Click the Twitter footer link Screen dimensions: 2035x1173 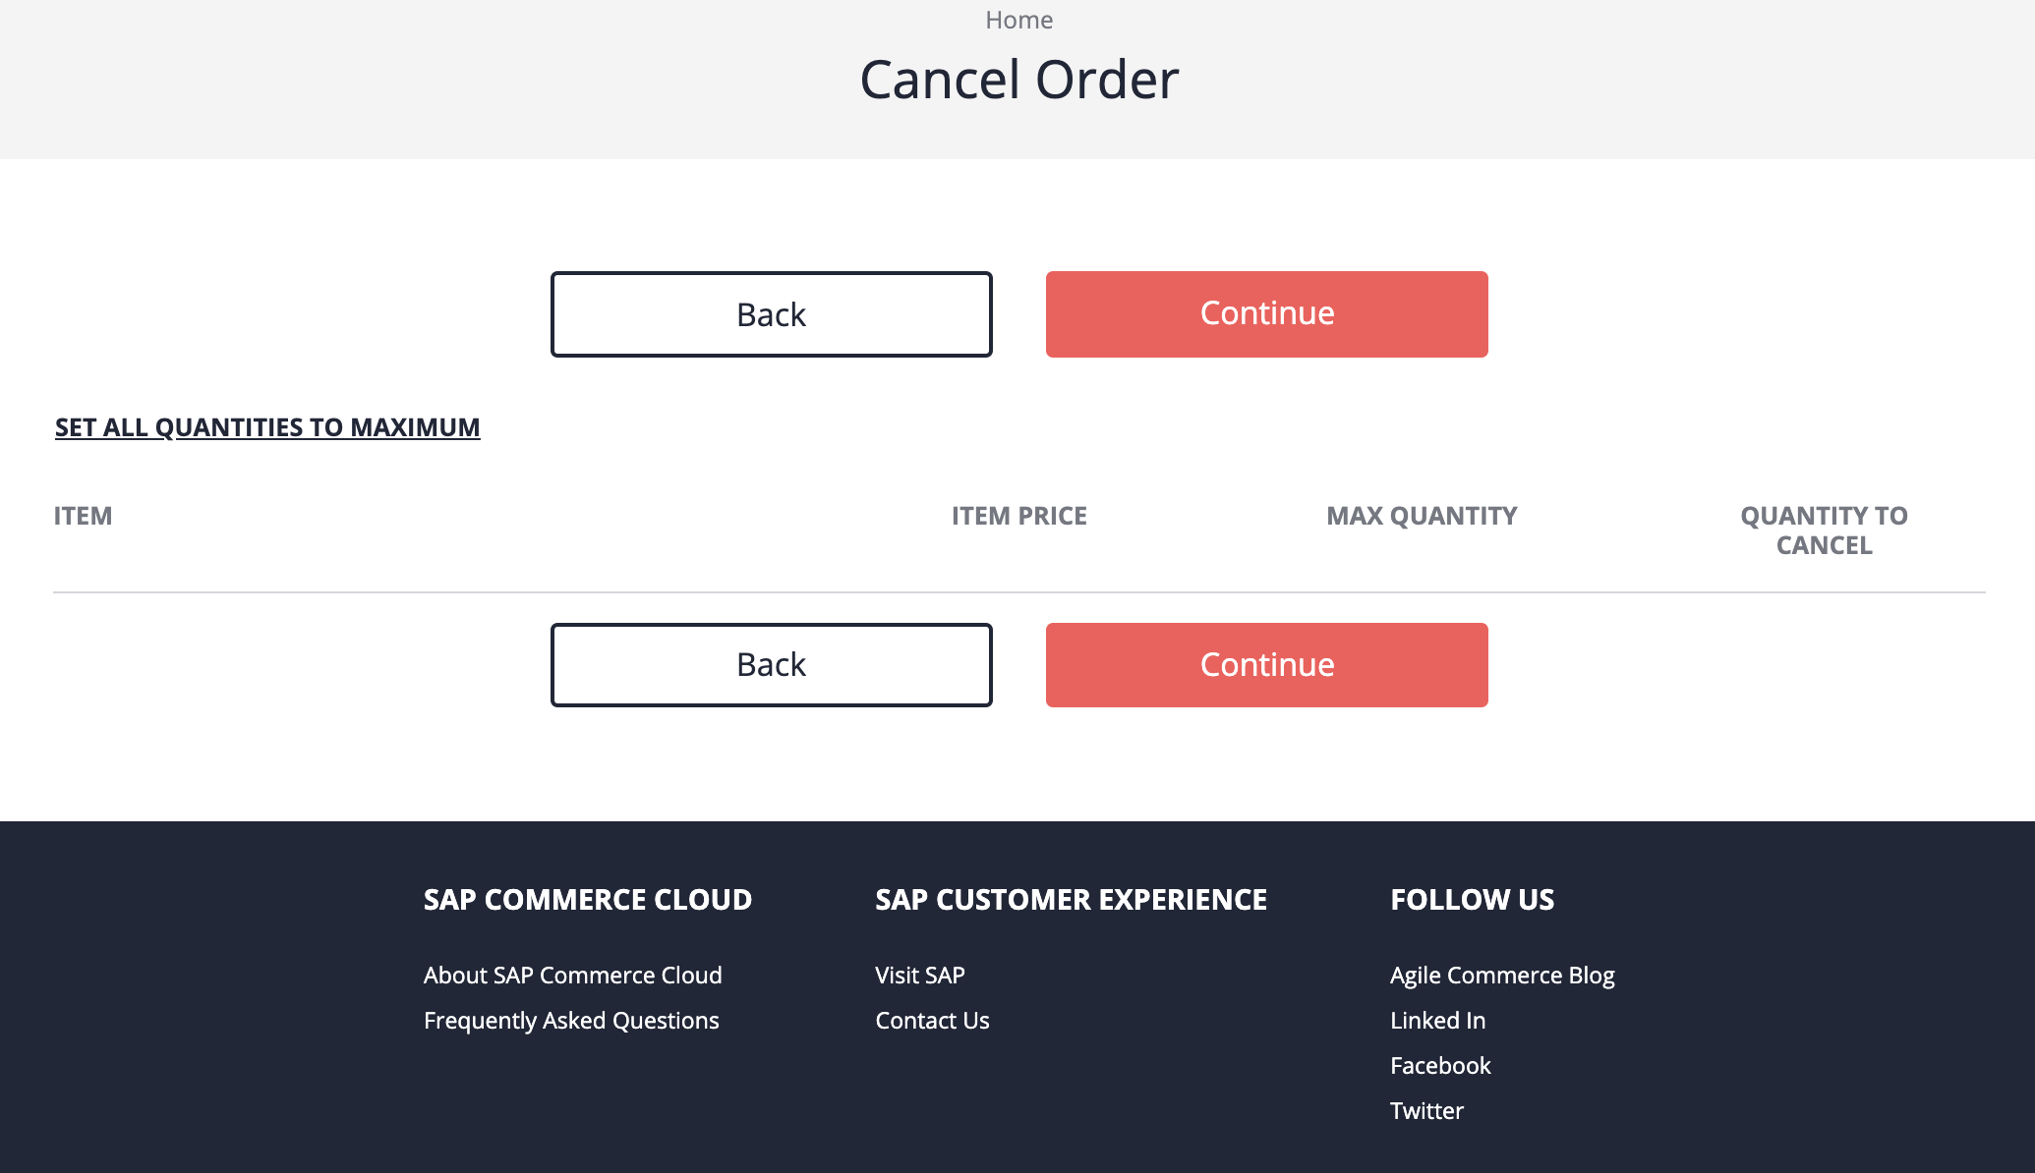pyautogui.click(x=1425, y=1110)
